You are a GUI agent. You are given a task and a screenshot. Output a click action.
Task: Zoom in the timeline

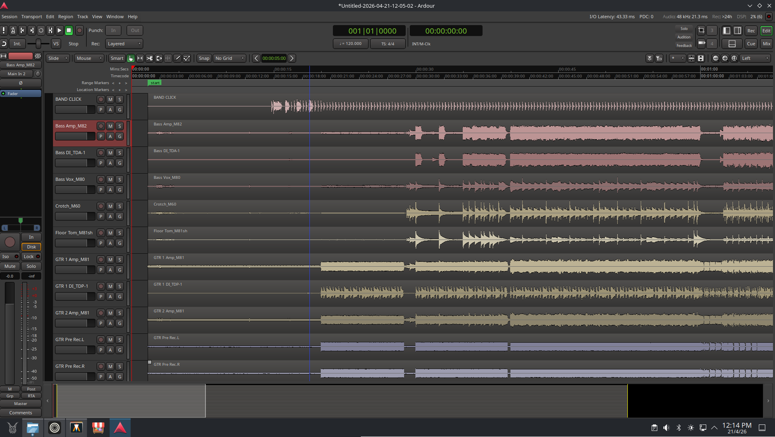[725, 58]
